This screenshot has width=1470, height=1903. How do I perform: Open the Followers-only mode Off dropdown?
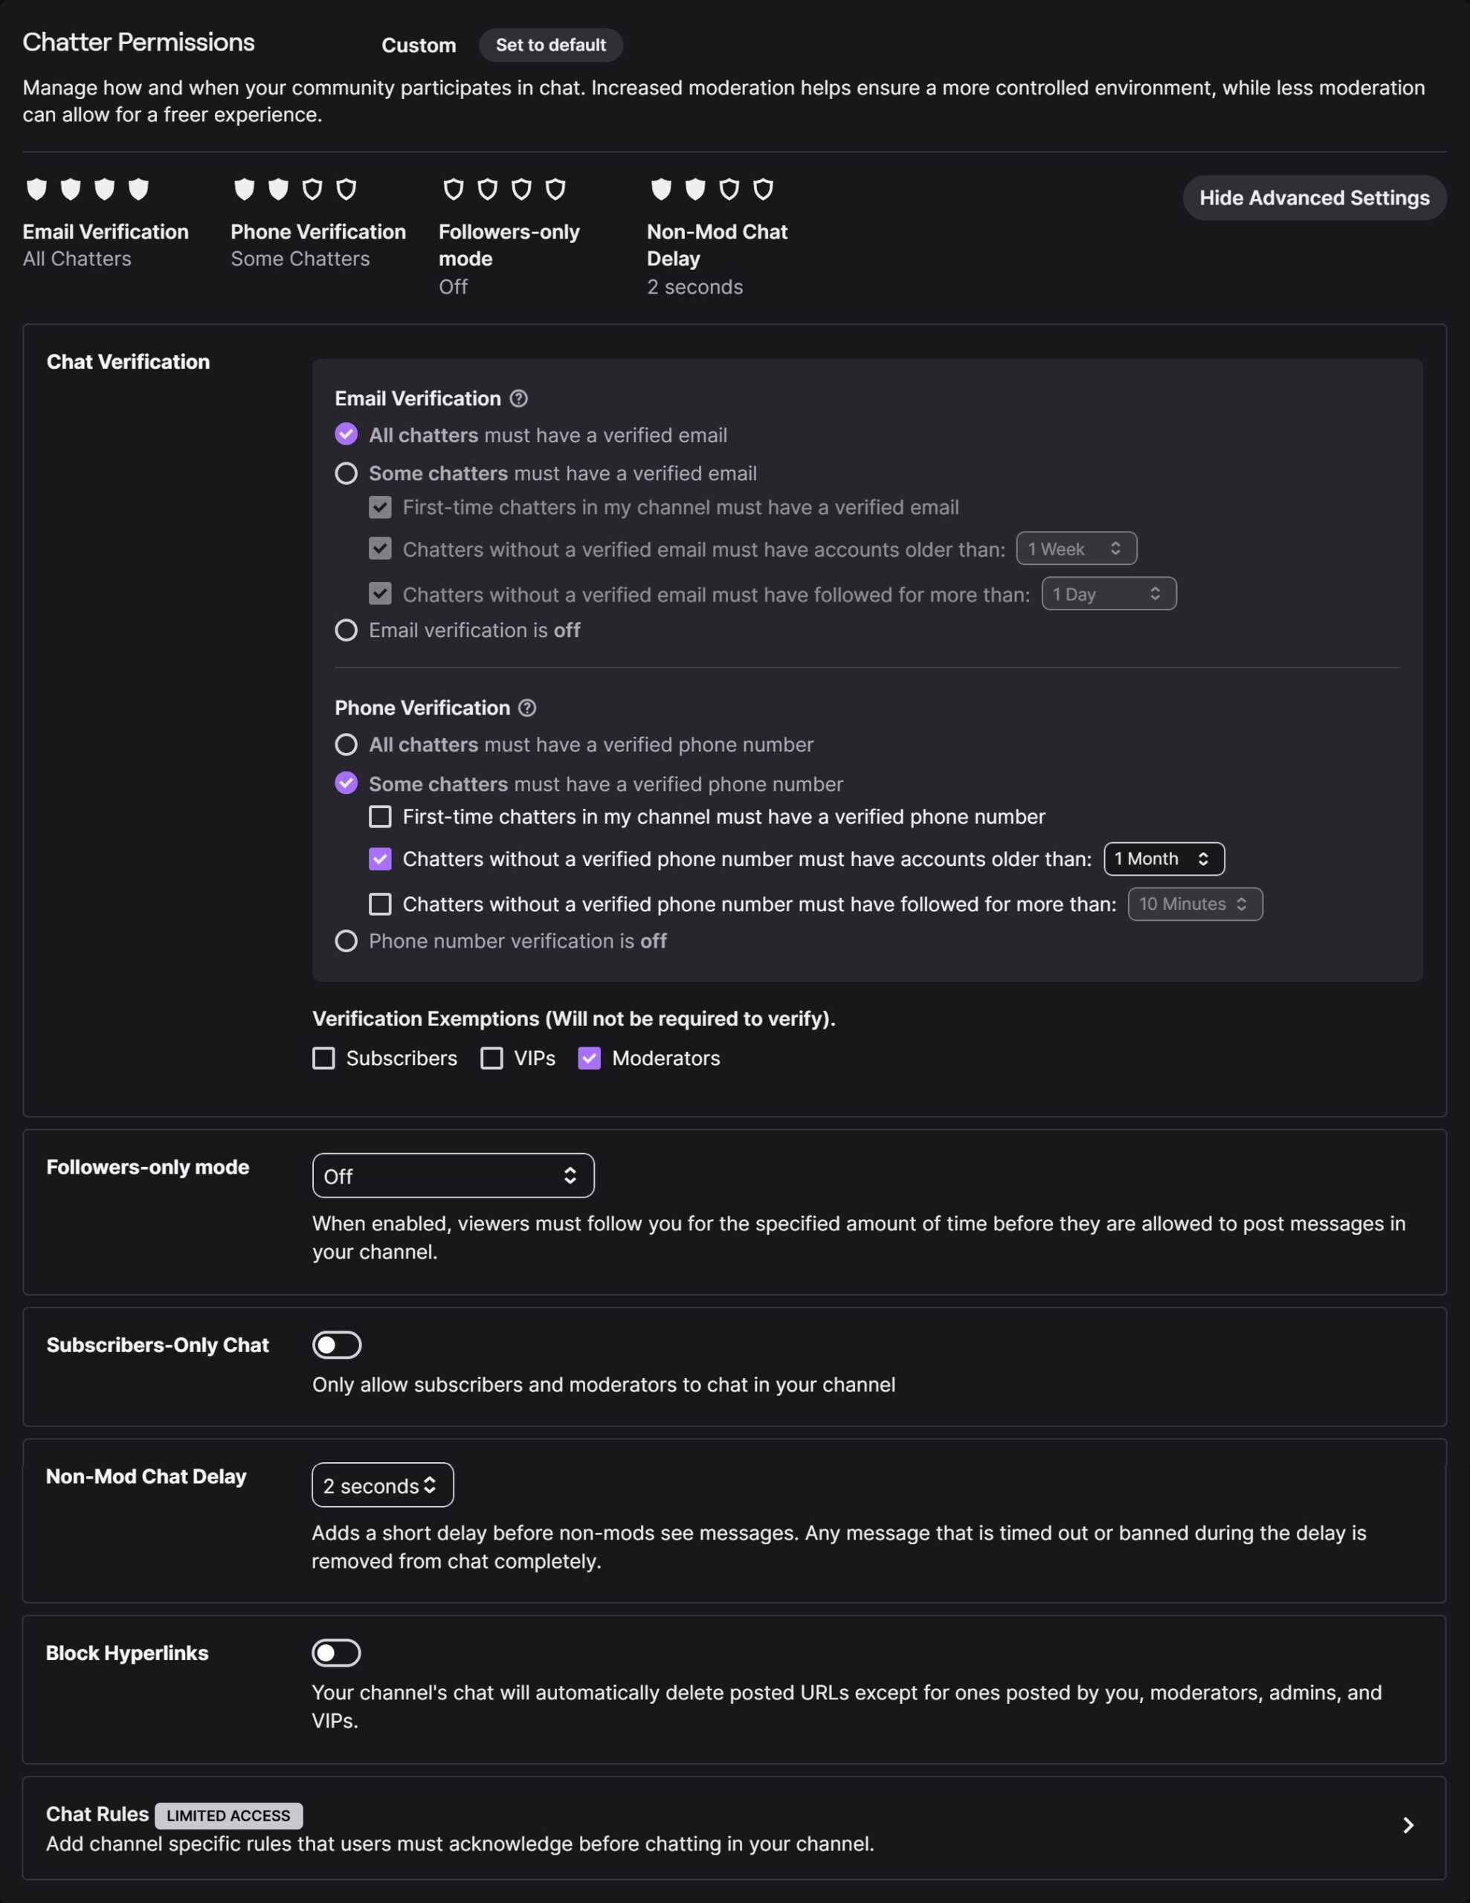(x=453, y=1175)
